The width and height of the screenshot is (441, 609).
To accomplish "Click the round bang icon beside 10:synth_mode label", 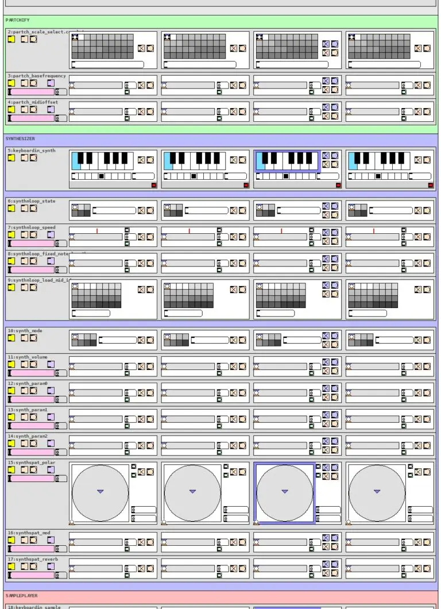I will (x=33, y=338).
